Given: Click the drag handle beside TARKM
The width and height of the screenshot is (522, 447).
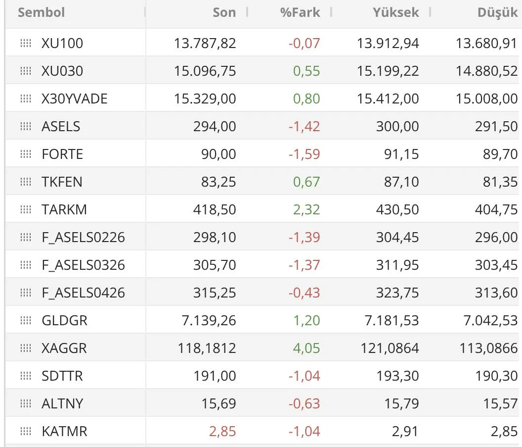Looking at the screenshot, I should coord(26,210).
